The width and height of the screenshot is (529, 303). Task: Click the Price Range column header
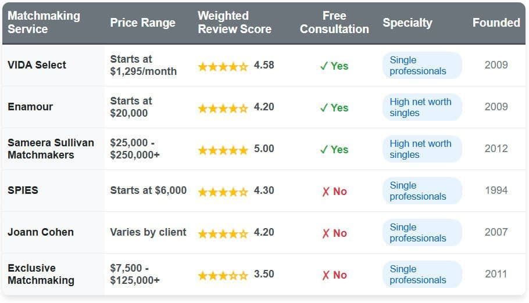tap(142, 23)
